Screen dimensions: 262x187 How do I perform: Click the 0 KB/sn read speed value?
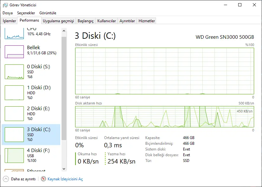pos(88,161)
